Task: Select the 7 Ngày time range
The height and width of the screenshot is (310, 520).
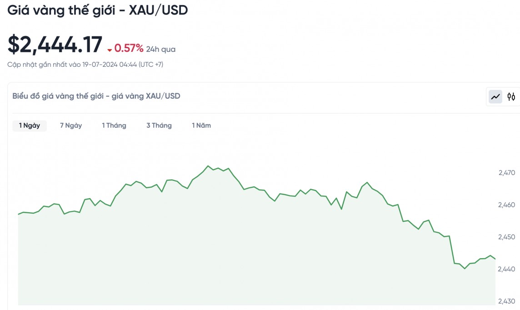Action: (x=71, y=125)
